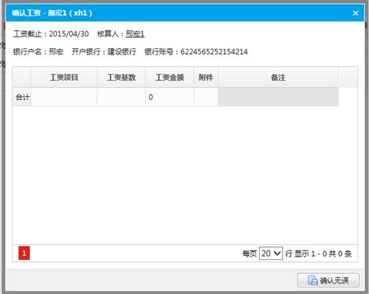Click the 确认无误 button
The height and width of the screenshot is (294, 369).
coord(328,280)
